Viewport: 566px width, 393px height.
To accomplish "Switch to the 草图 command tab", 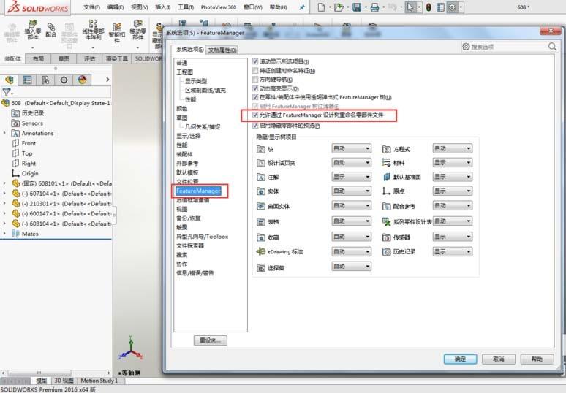I will point(64,58).
